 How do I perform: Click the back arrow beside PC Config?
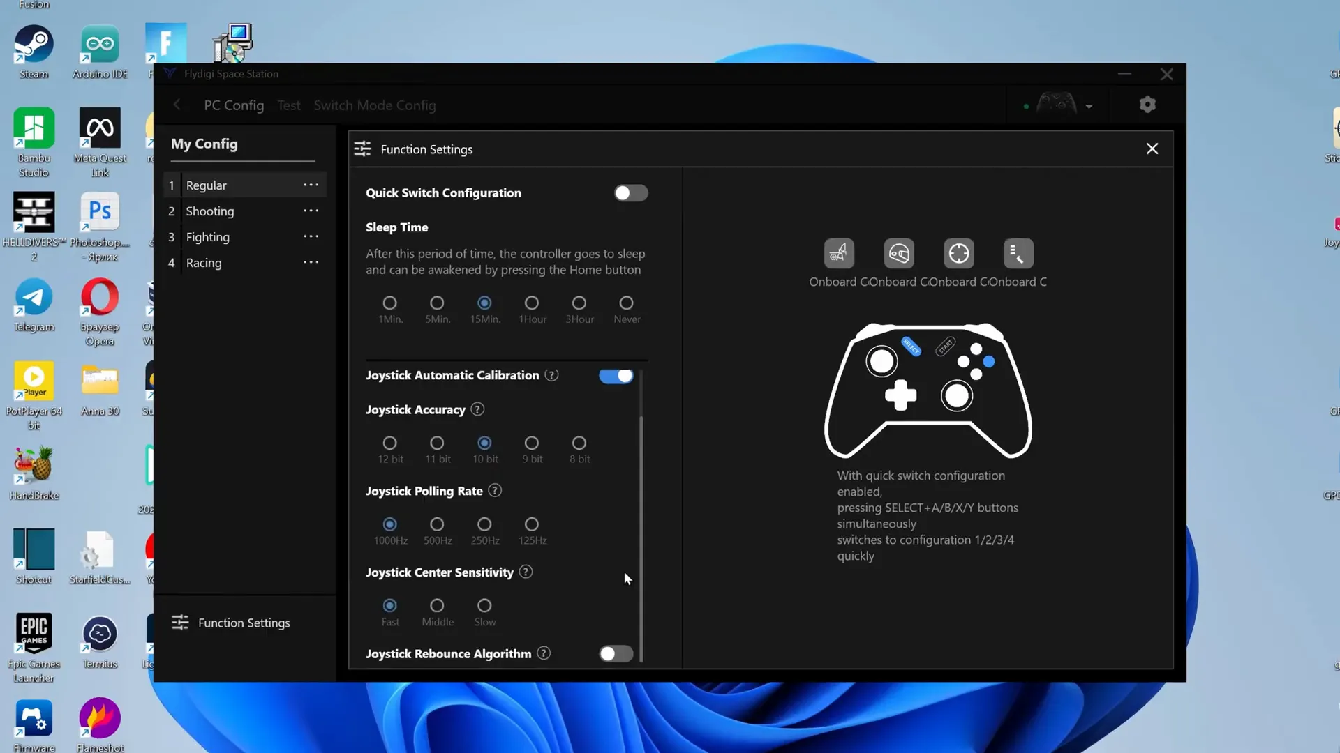[x=177, y=105]
